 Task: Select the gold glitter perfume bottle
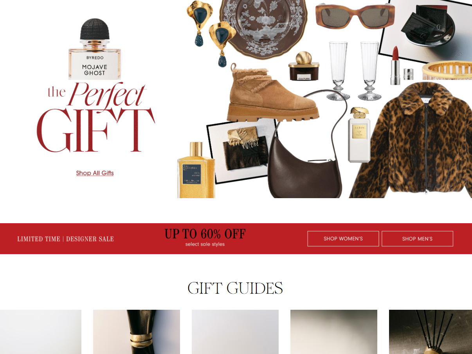196,170
